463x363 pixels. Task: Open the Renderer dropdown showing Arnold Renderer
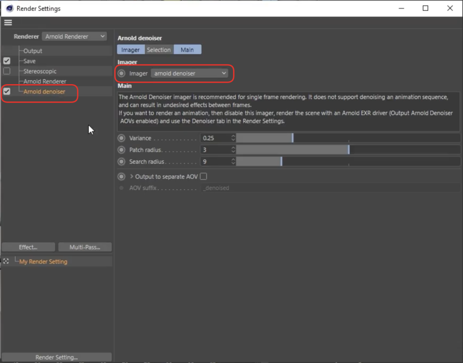coord(74,36)
